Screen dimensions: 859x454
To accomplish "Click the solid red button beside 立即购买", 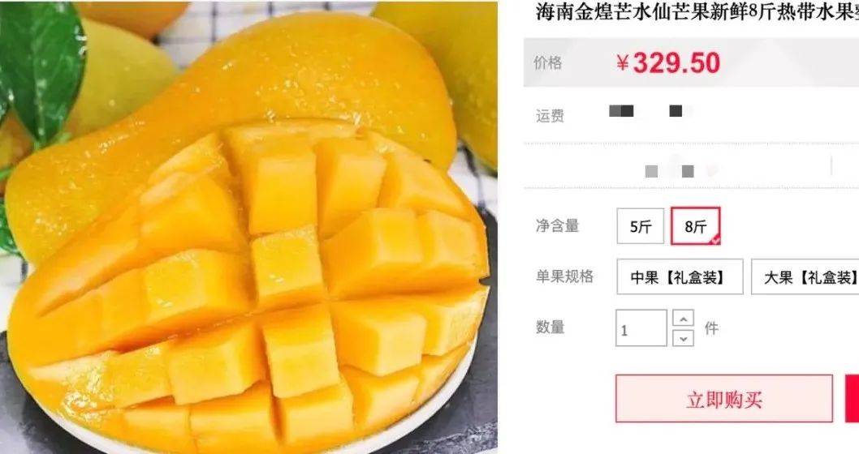I will [x=853, y=399].
